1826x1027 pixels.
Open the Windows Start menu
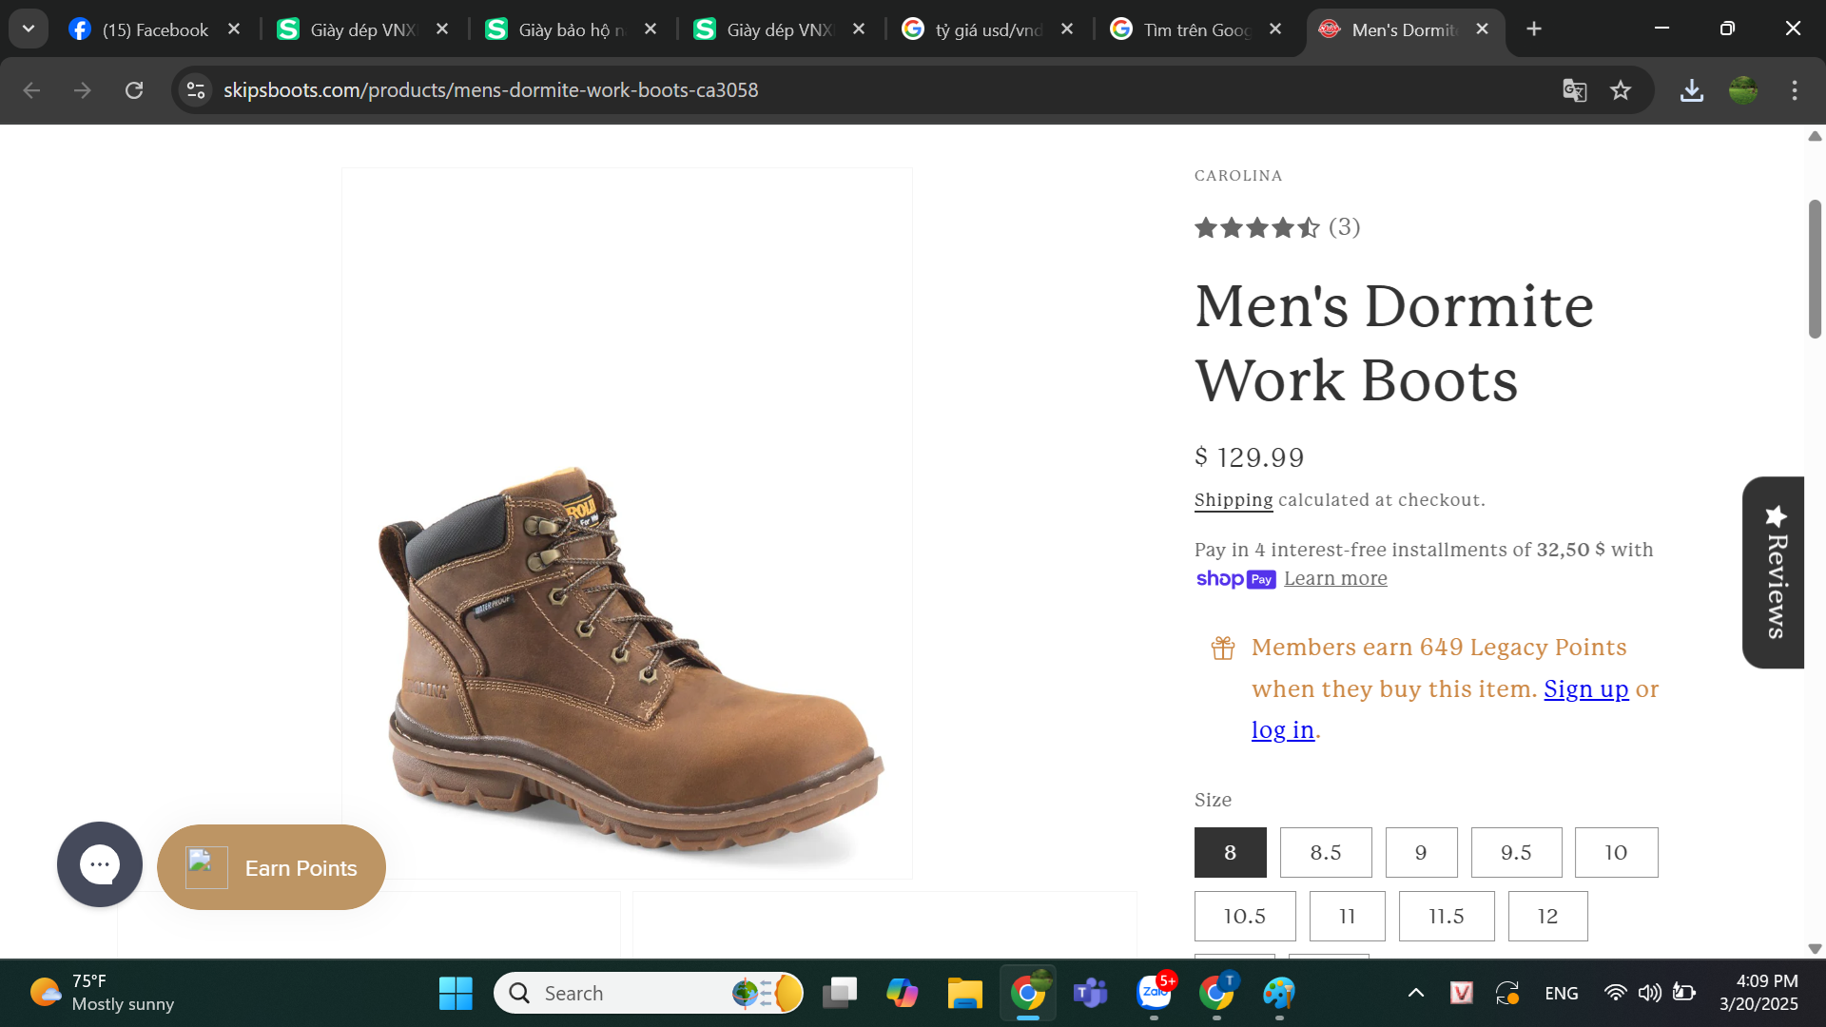point(456,993)
